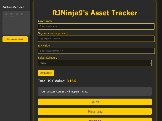Image resolution: width=162 pixels, height=121 pixels.
Task: Focus the Tags comma-separated field
Action: (96, 39)
